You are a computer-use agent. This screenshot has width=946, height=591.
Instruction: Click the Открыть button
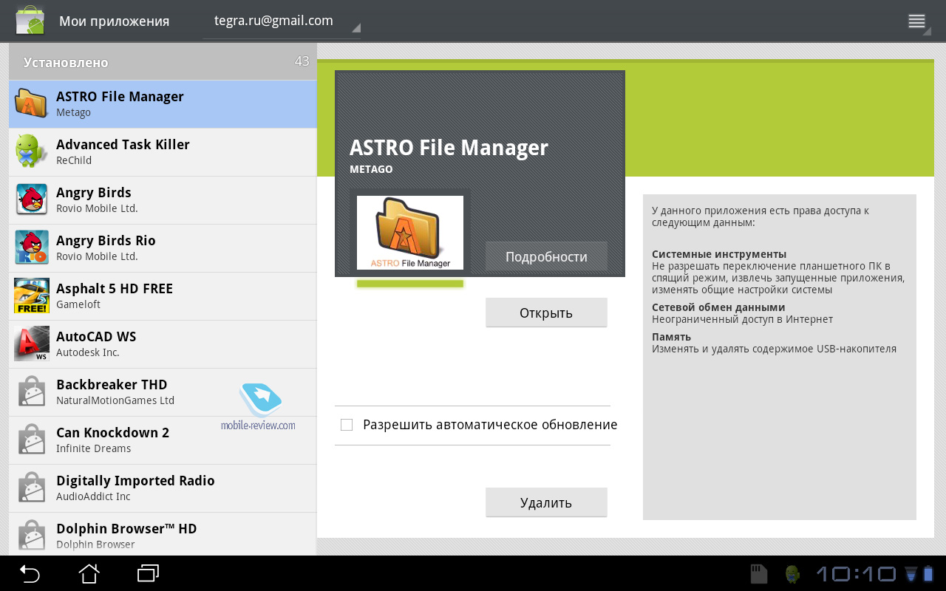point(546,312)
